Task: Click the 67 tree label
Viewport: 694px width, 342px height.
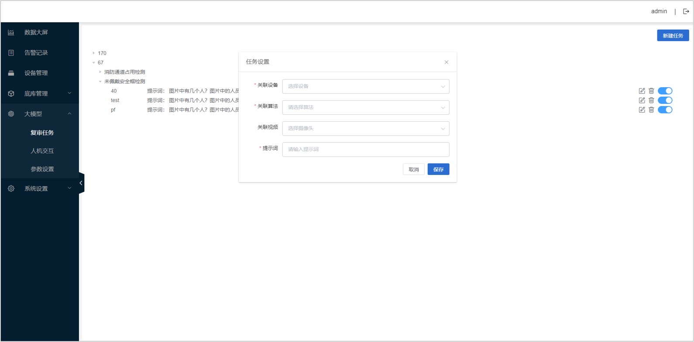Action: (100, 63)
